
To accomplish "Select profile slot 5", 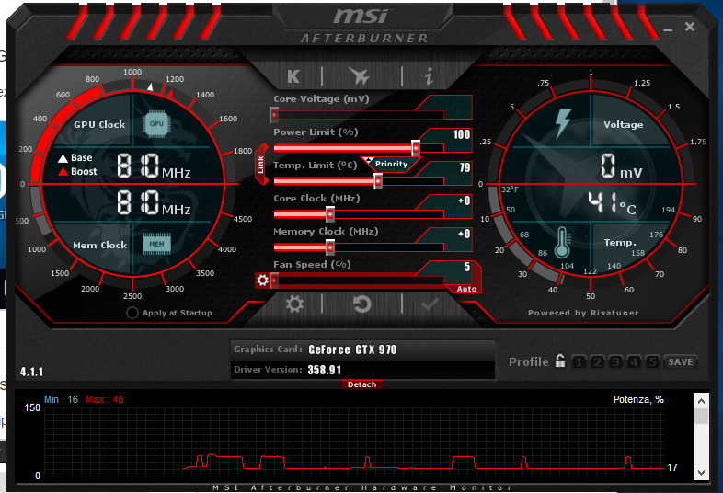I will click(652, 362).
